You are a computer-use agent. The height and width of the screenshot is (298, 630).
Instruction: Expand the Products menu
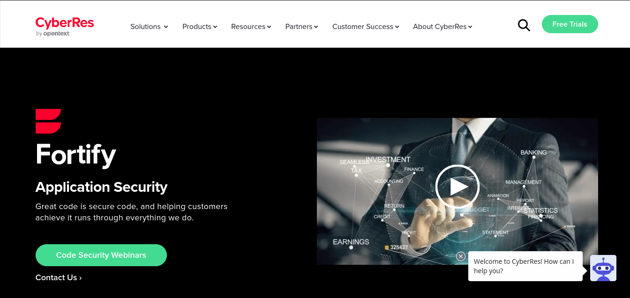pyautogui.click(x=200, y=27)
